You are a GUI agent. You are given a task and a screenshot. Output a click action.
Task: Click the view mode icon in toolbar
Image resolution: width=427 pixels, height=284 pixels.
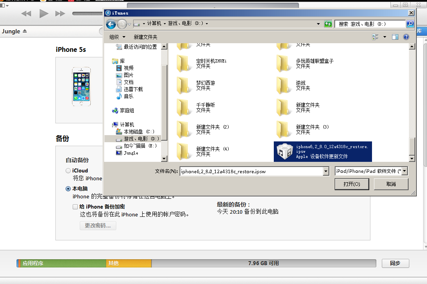click(x=375, y=37)
